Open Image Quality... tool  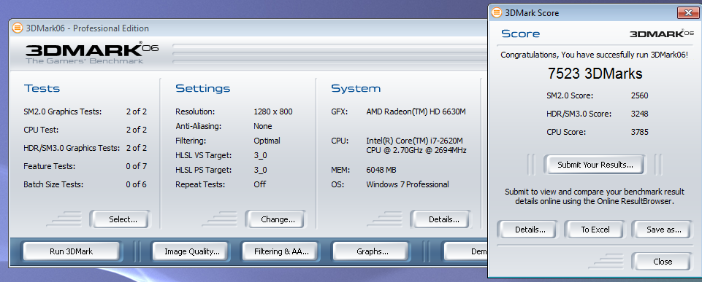click(190, 251)
